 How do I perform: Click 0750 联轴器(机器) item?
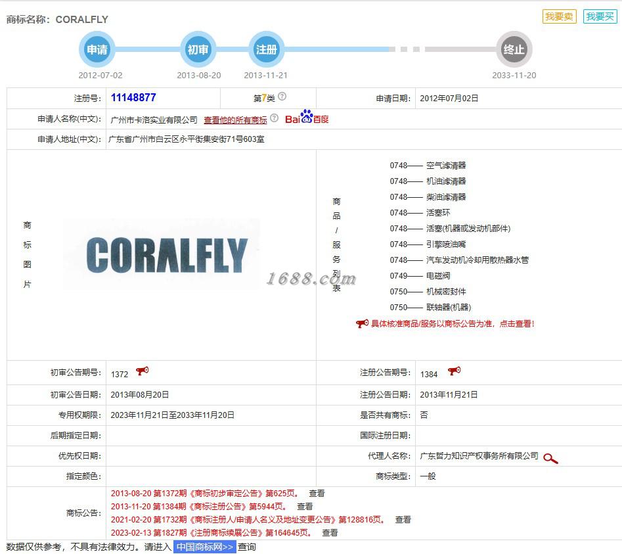pos(430,307)
